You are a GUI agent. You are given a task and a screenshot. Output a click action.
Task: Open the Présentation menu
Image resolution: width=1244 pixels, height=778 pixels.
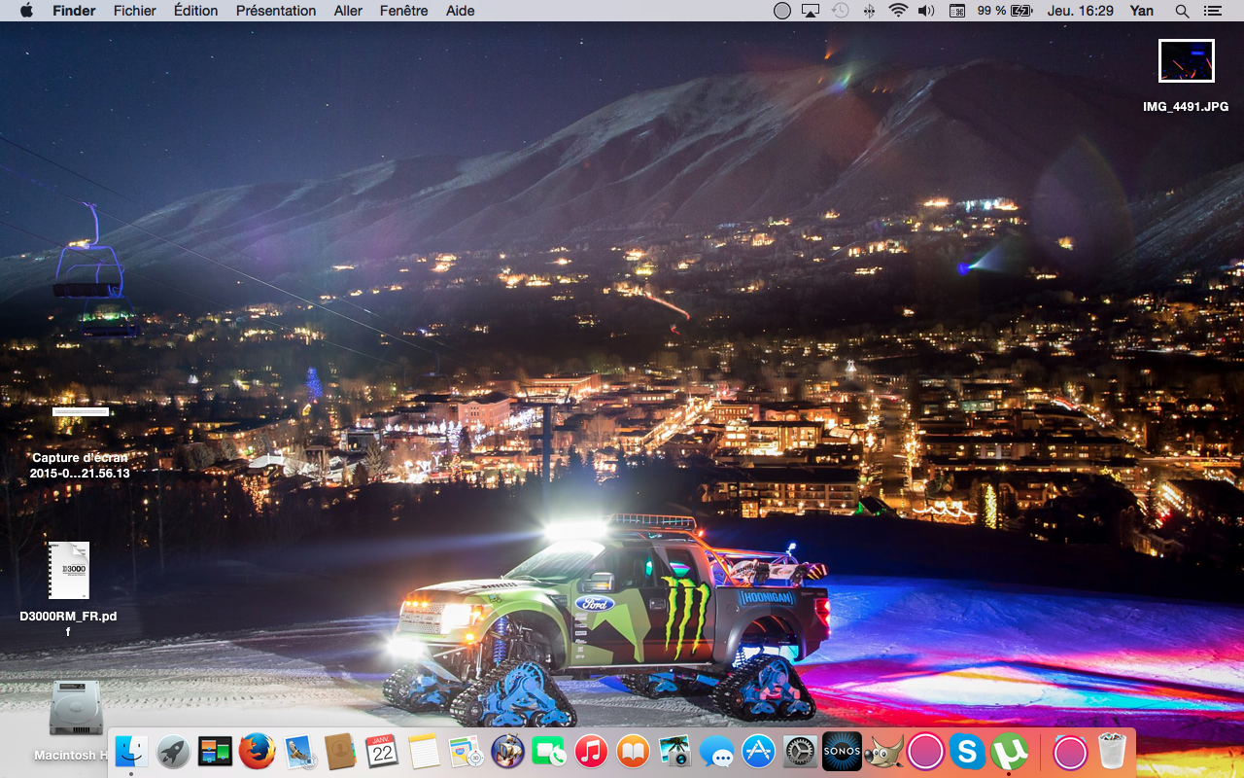point(276,11)
